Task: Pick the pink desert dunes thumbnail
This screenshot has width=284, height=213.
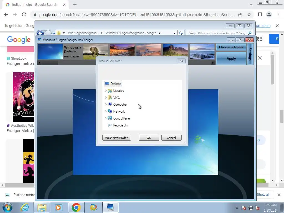Action: 149,50
